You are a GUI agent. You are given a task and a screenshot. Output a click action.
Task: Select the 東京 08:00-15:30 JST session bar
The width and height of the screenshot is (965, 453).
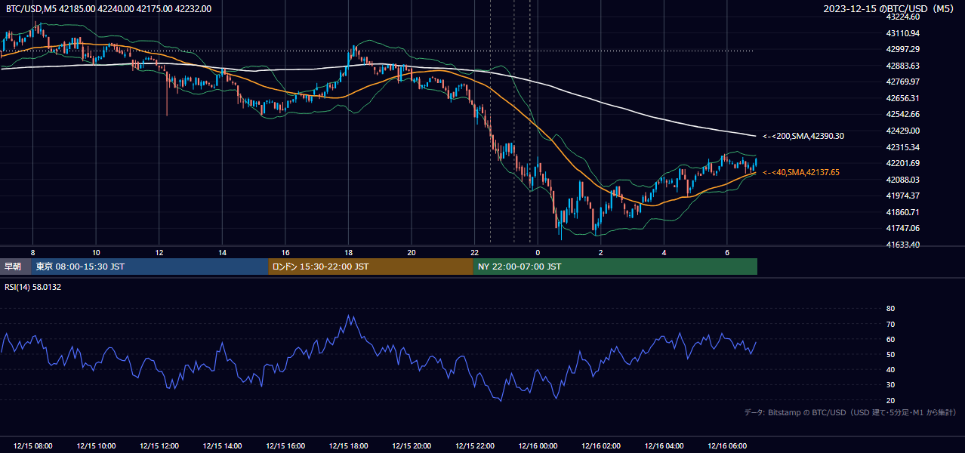point(150,267)
